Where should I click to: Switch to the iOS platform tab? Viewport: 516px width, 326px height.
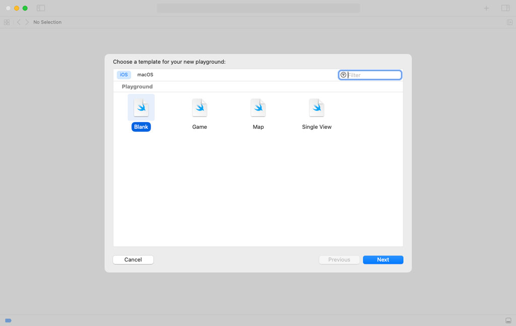point(124,74)
